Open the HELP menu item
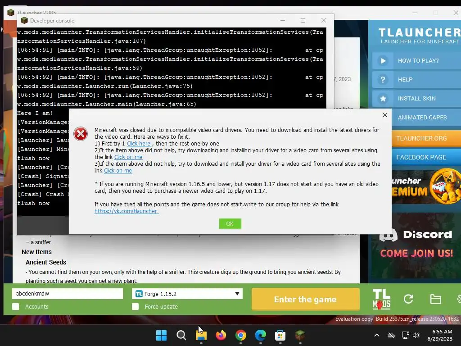This screenshot has height=346, width=461. (416, 79)
